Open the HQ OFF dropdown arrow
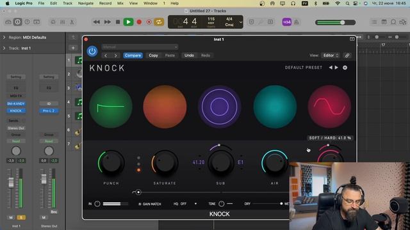This screenshot has width=410, height=230. (x=195, y=204)
